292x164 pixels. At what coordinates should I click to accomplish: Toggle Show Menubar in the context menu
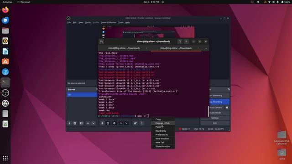pos(163,146)
